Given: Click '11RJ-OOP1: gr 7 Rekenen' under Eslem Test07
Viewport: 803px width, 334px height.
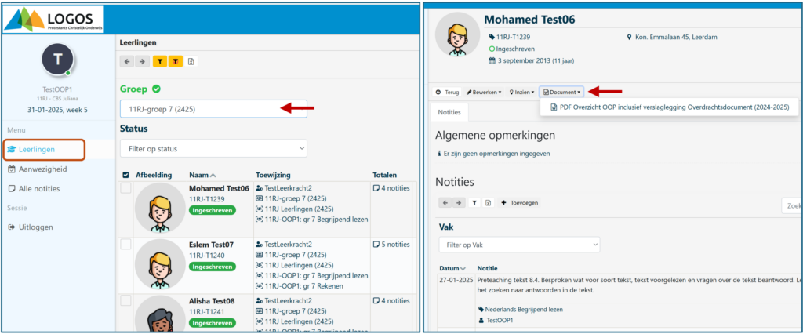Looking at the screenshot, I should click(303, 286).
